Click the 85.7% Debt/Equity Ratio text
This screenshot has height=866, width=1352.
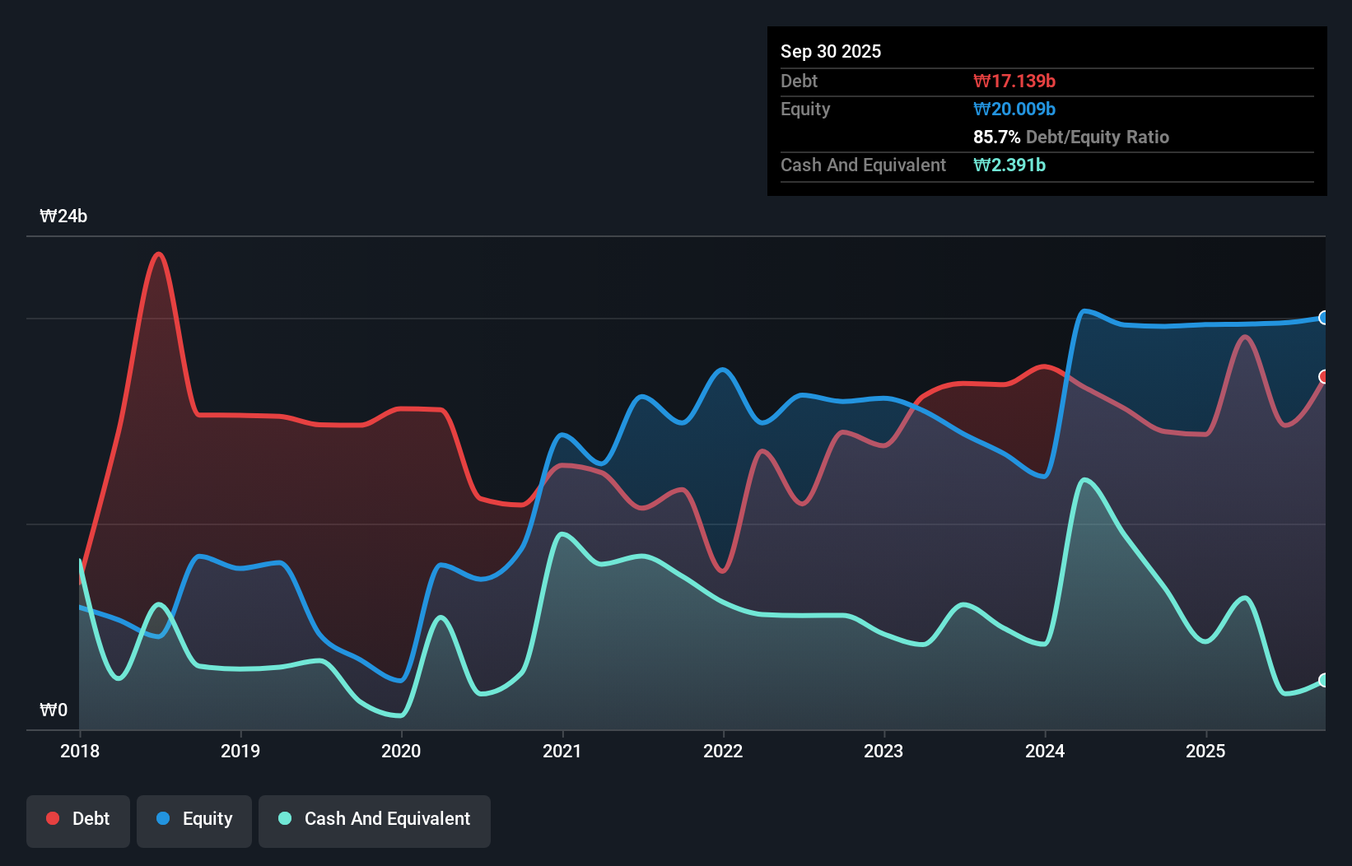coord(1071,137)
